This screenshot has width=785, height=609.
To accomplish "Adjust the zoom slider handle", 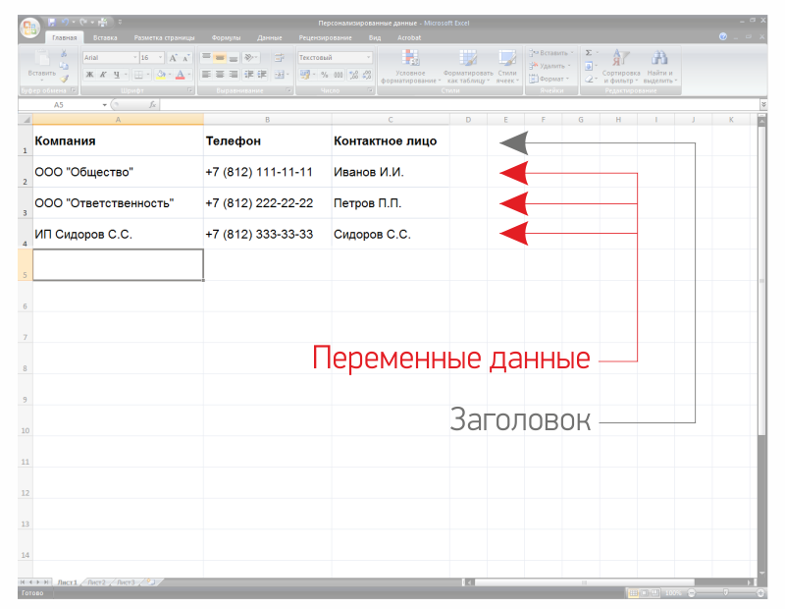I will click(725, 593).
